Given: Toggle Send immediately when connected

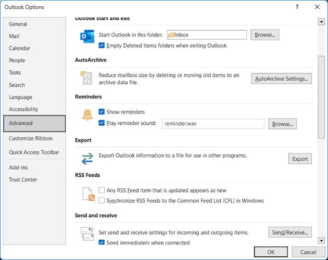Looking at the screenshot, I should pyautogui.click(x=102, y=242).
